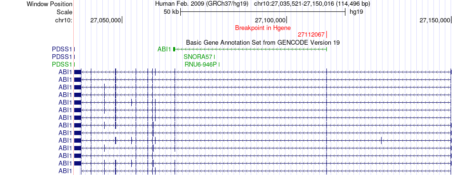Click the RNU6-946P gene tick mark
The image size is (452, 175).
(219, 64)
